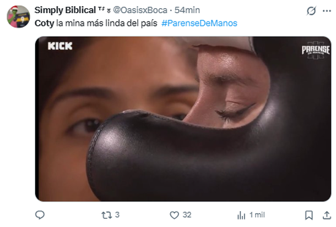Image resolution: width=336 pixels, height=227 pixels.
Task: Repost the tweet using the retweet arrows icon
Action: click(107, 215)
